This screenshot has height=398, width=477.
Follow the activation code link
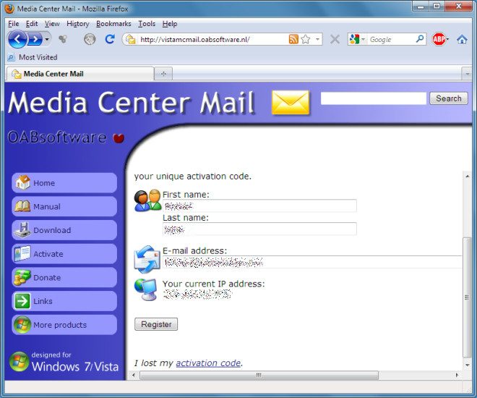[x=208, y=363]
